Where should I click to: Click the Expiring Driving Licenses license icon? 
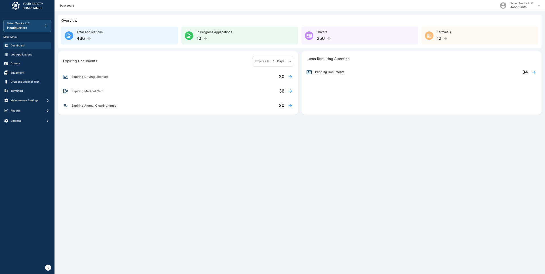click(x=66, y=77)
